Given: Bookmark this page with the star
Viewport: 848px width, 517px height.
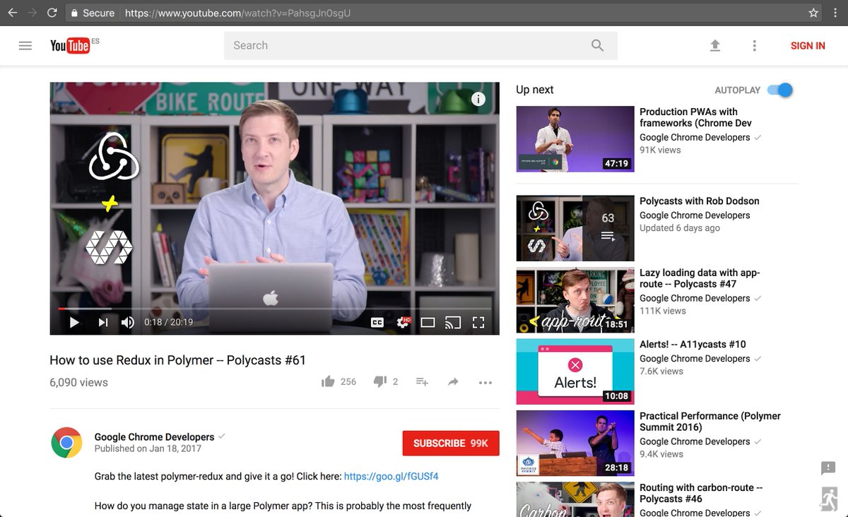Looking at the screenshot, I should coord(813,13).
